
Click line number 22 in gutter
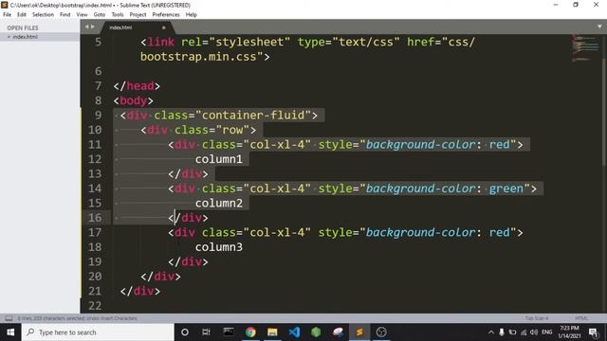(95, 305)
